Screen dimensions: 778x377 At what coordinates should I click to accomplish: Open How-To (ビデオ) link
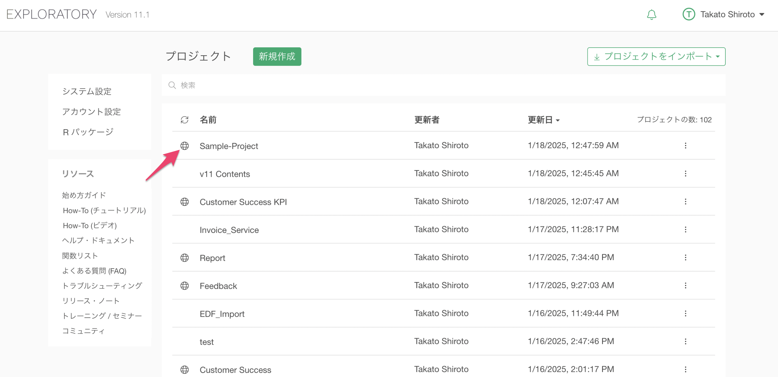click(x=90, y=225)
